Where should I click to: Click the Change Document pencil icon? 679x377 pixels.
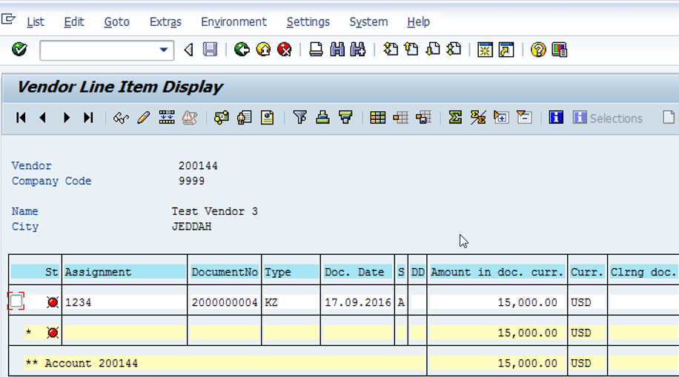(x=143, y=118)
